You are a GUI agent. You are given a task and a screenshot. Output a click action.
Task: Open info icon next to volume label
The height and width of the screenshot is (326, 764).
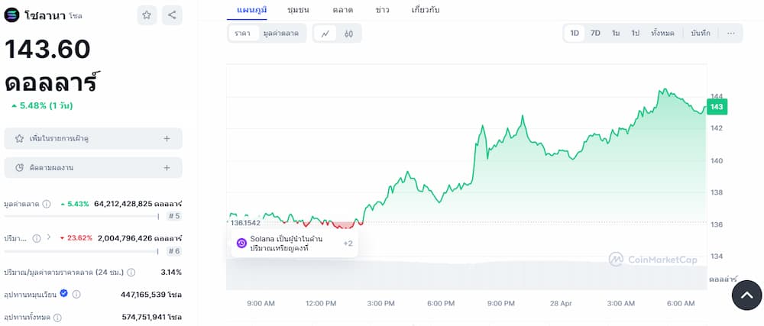click(x=37, y=238)
